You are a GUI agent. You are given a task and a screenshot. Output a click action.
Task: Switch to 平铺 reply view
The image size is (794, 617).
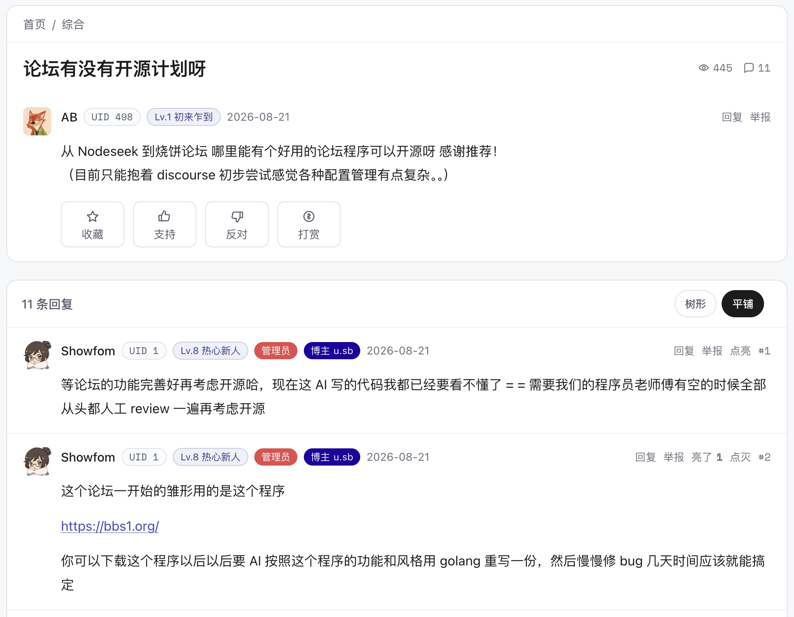742,304
